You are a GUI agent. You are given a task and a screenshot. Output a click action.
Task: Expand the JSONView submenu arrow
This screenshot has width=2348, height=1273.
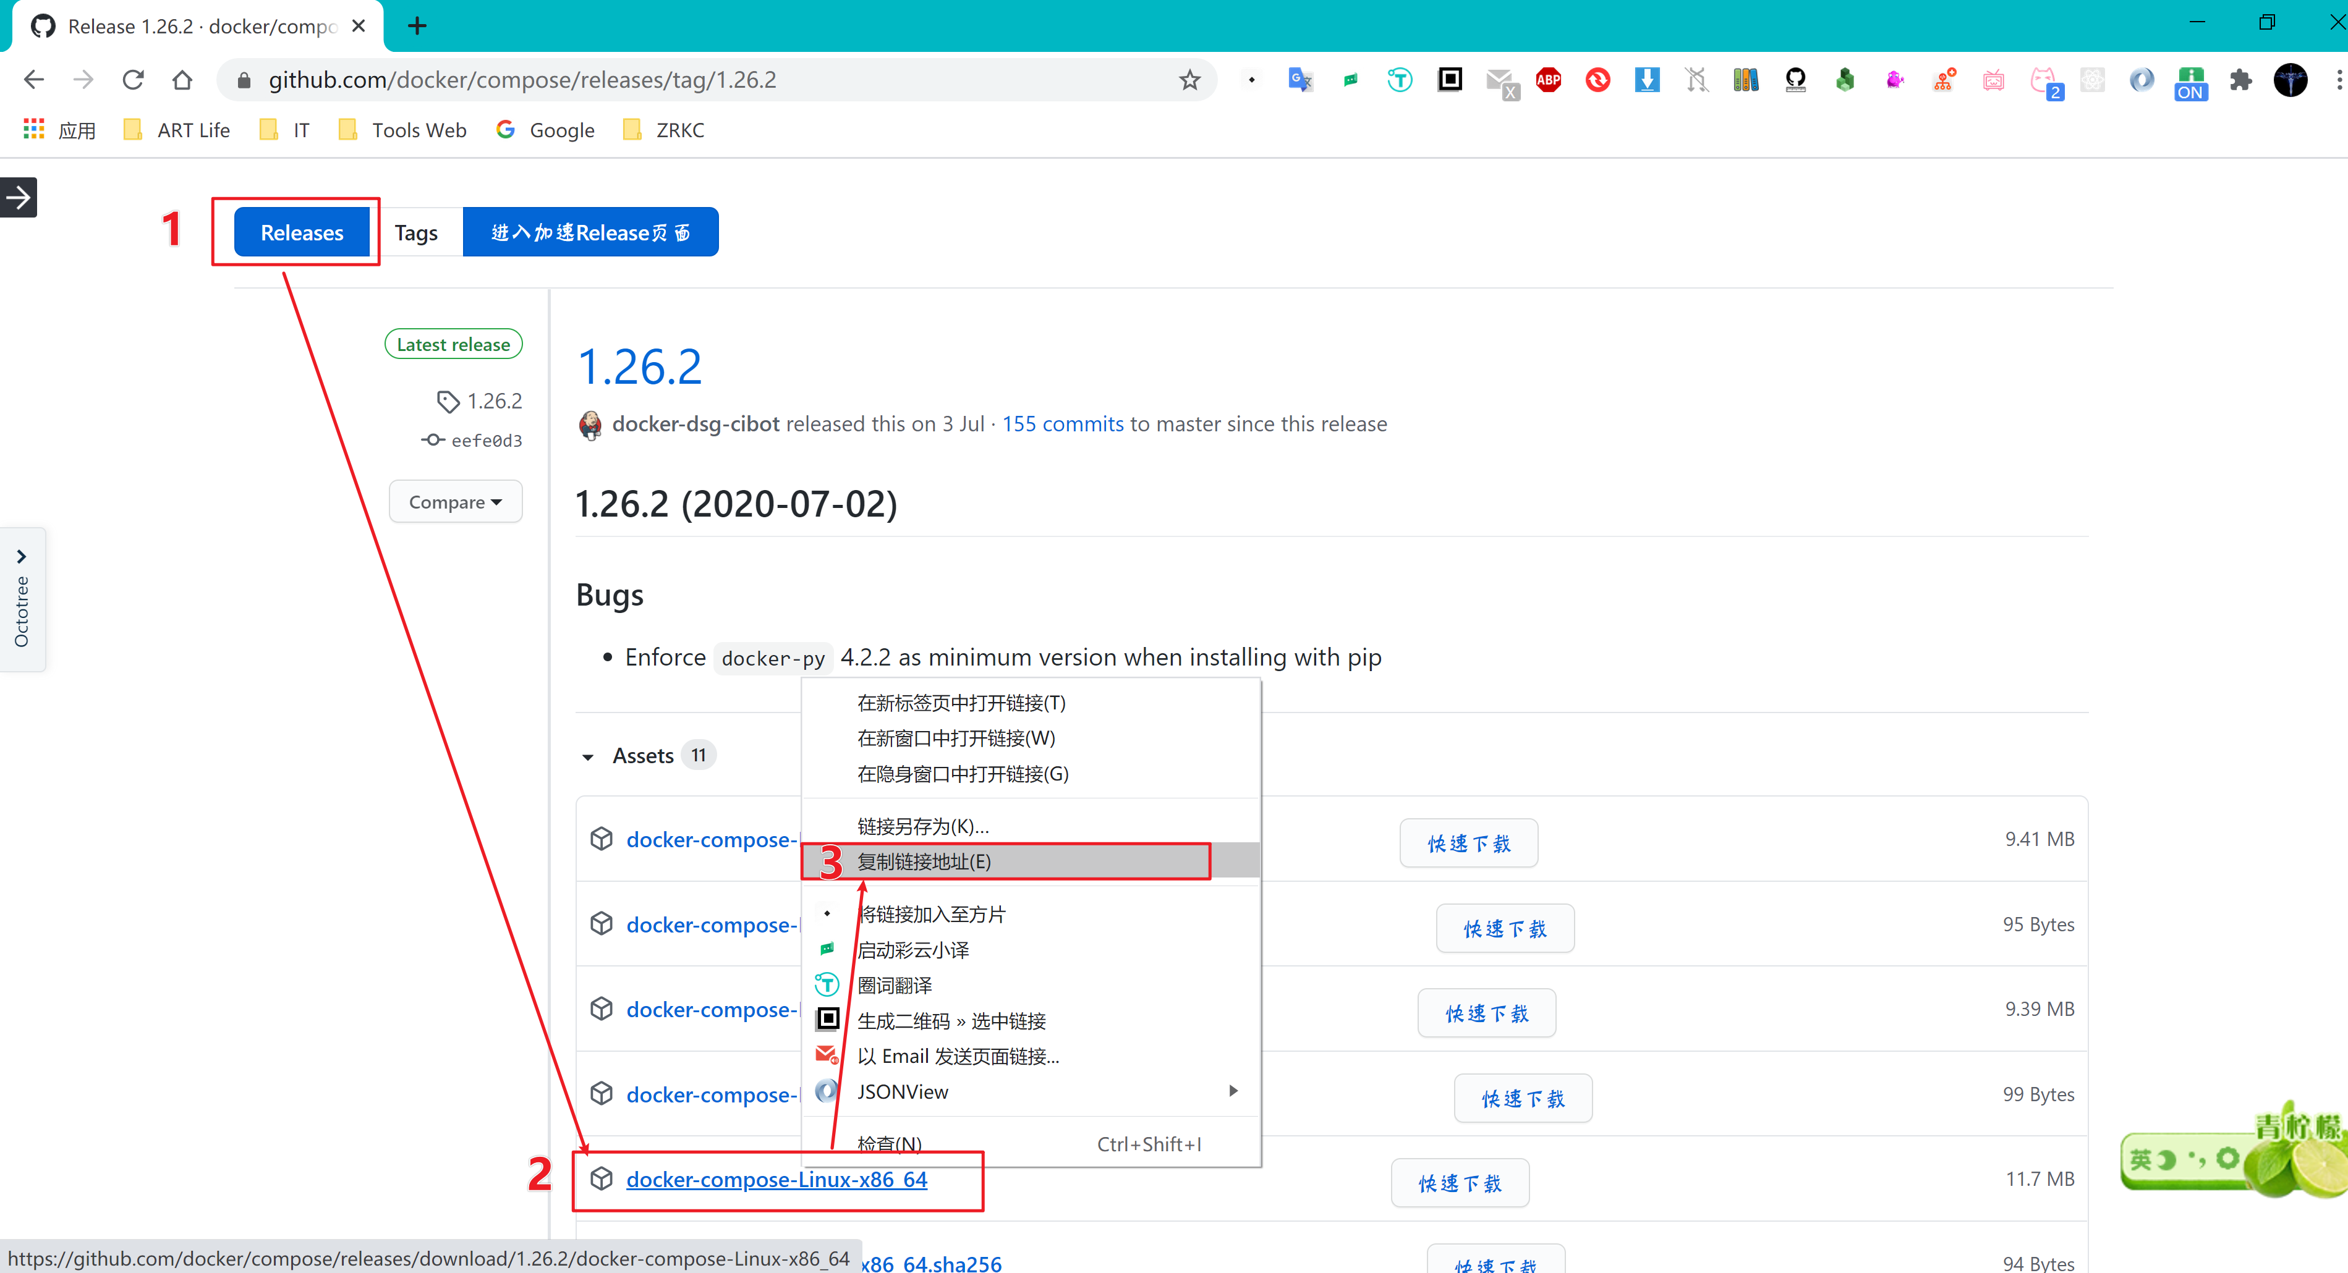(1232, 1091)
